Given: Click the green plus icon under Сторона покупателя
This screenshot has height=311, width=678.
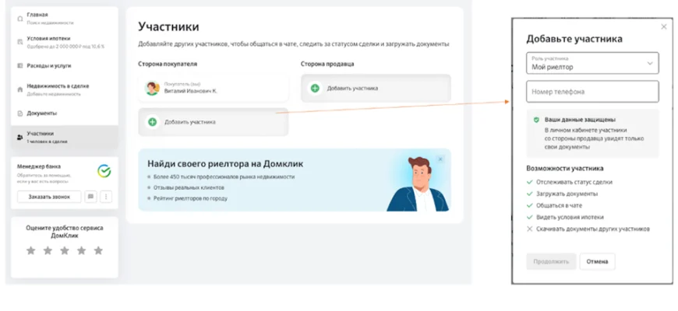Looking at the screenshot, I should [153, 122].
